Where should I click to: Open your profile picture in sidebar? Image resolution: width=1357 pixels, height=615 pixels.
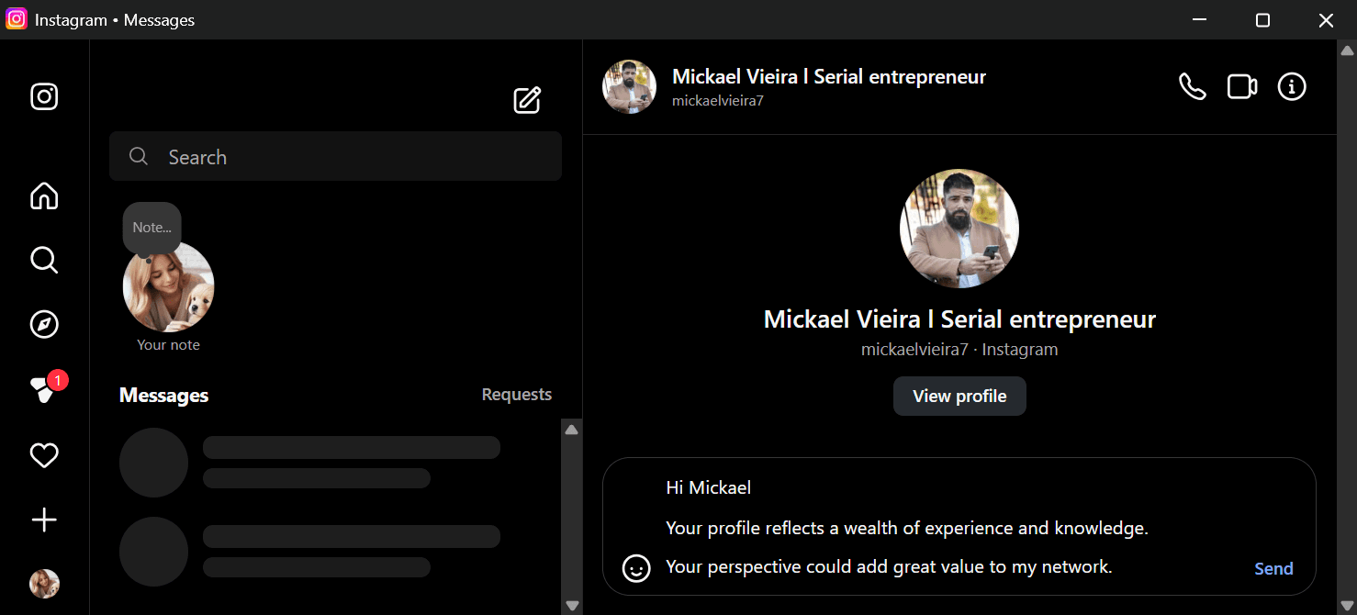click(x=44, y=584)
